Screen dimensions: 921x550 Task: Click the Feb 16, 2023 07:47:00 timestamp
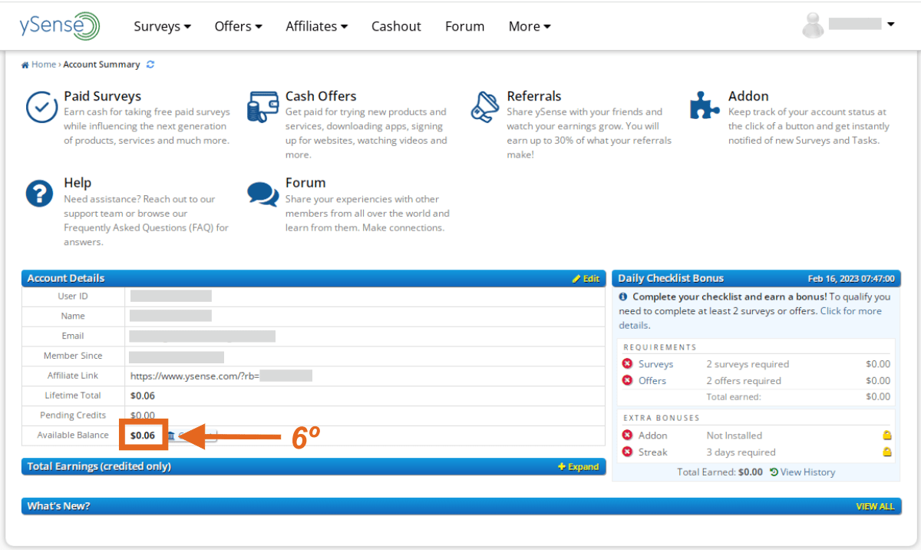851,279
